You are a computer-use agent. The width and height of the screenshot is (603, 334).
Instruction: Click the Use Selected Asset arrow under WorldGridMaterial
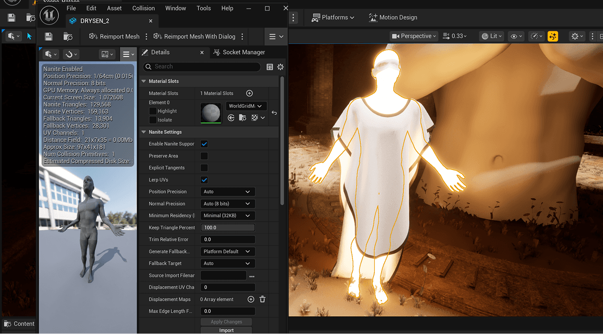231,118
